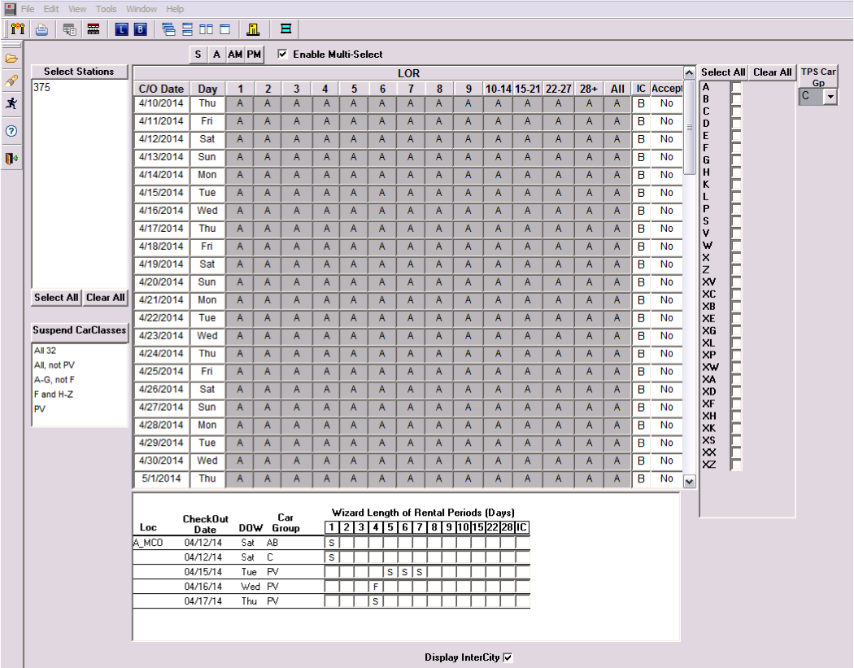
Task: Click the Suspend CarClasses header button
Action: [x=80, y=330]
